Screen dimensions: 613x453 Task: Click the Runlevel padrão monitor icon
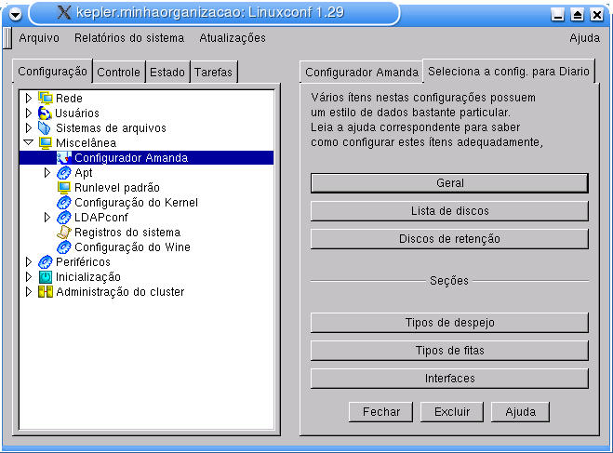tap(64, 188)
